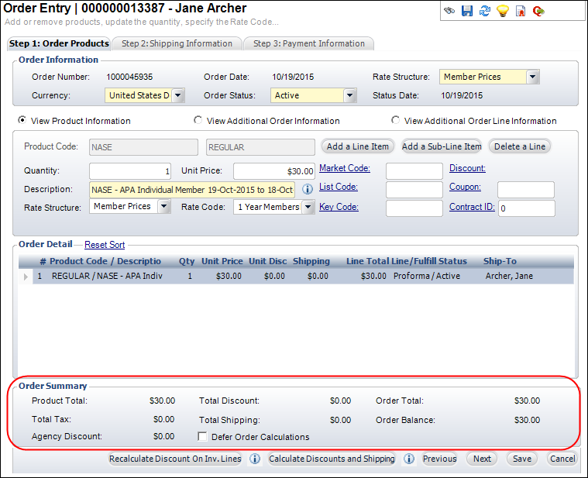Click the binoculars search icon
Image resolution: width=588 pixels, height=478 pixels.
(449, 11)
